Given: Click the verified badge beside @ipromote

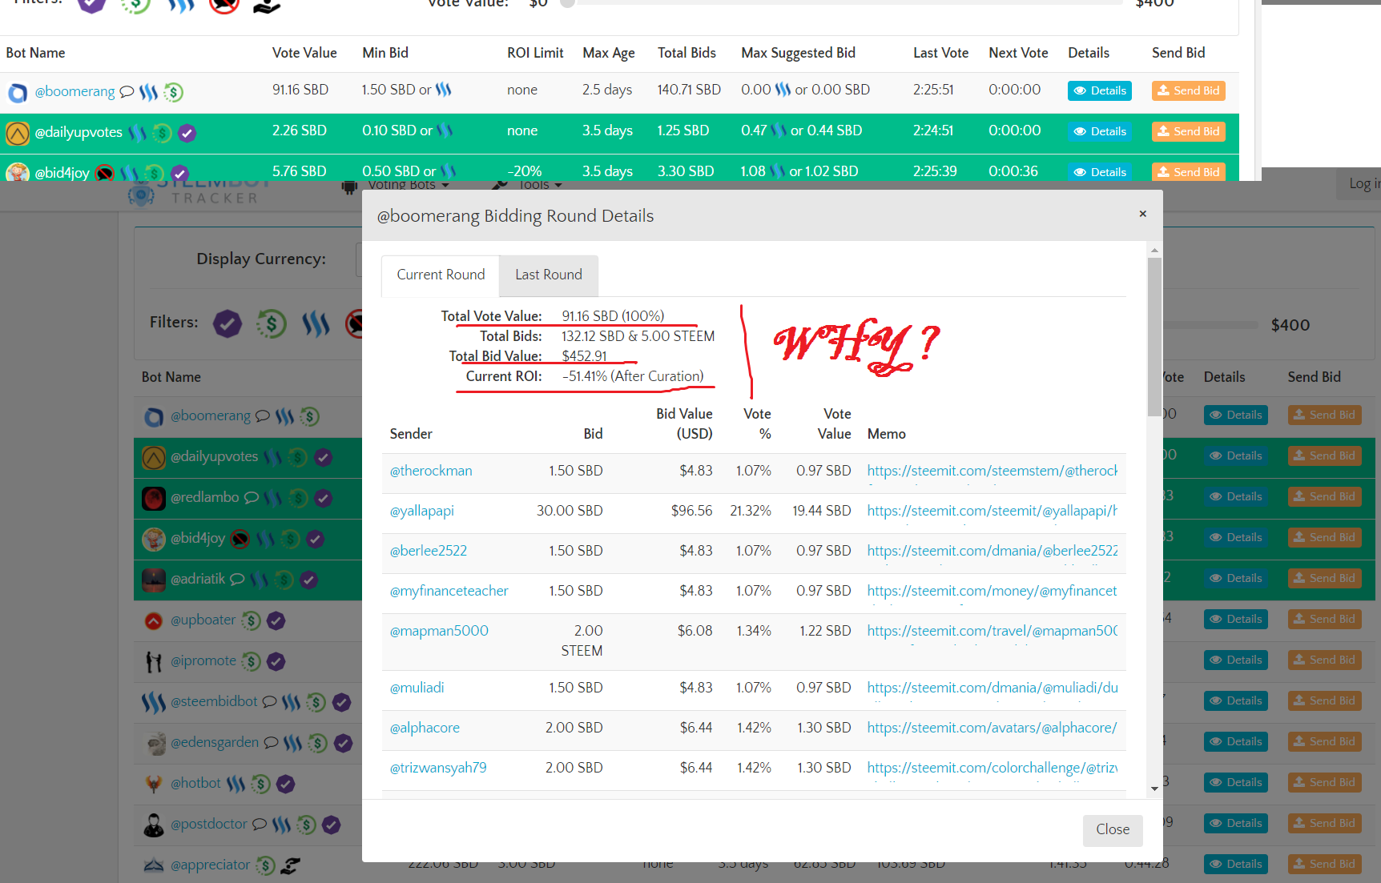Looking at the screenshot, I should coord(276,661).
